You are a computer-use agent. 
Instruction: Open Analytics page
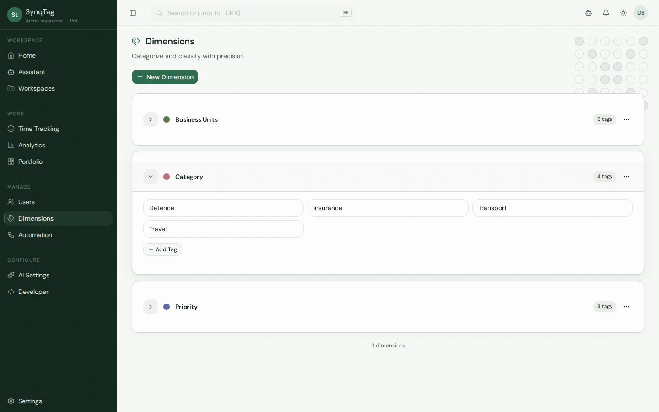[x=58, y=145]
